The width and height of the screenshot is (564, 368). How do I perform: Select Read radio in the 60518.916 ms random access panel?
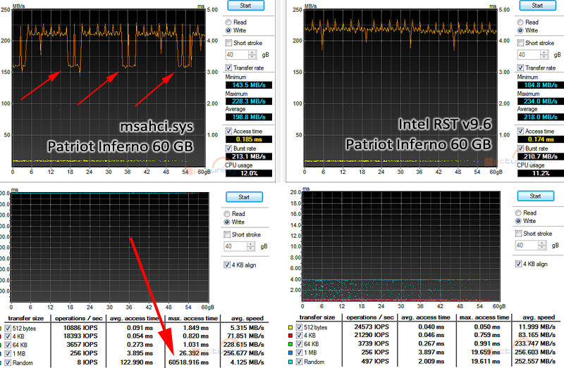[x=227, y=214]
